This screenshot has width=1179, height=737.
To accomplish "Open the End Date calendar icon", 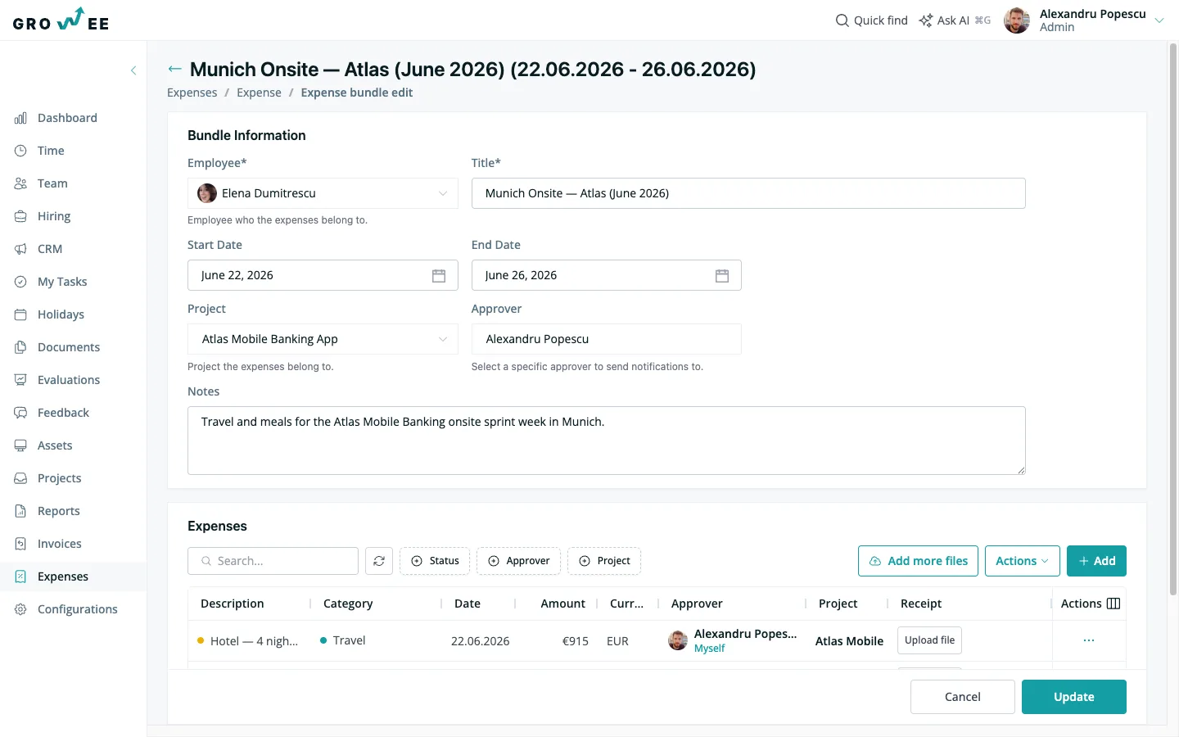I will (722, 276).
